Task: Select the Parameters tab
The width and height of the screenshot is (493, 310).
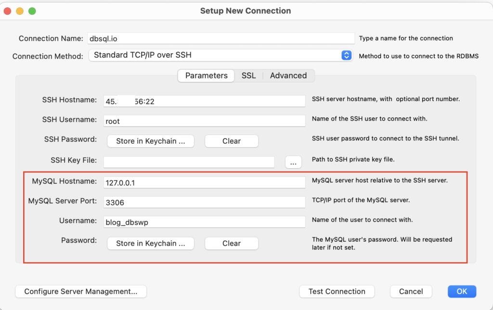Action: click(206, 75)
